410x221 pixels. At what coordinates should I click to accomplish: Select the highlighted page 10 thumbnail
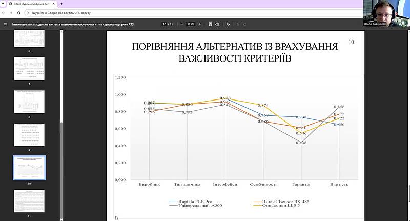click(x=29, y=168)
